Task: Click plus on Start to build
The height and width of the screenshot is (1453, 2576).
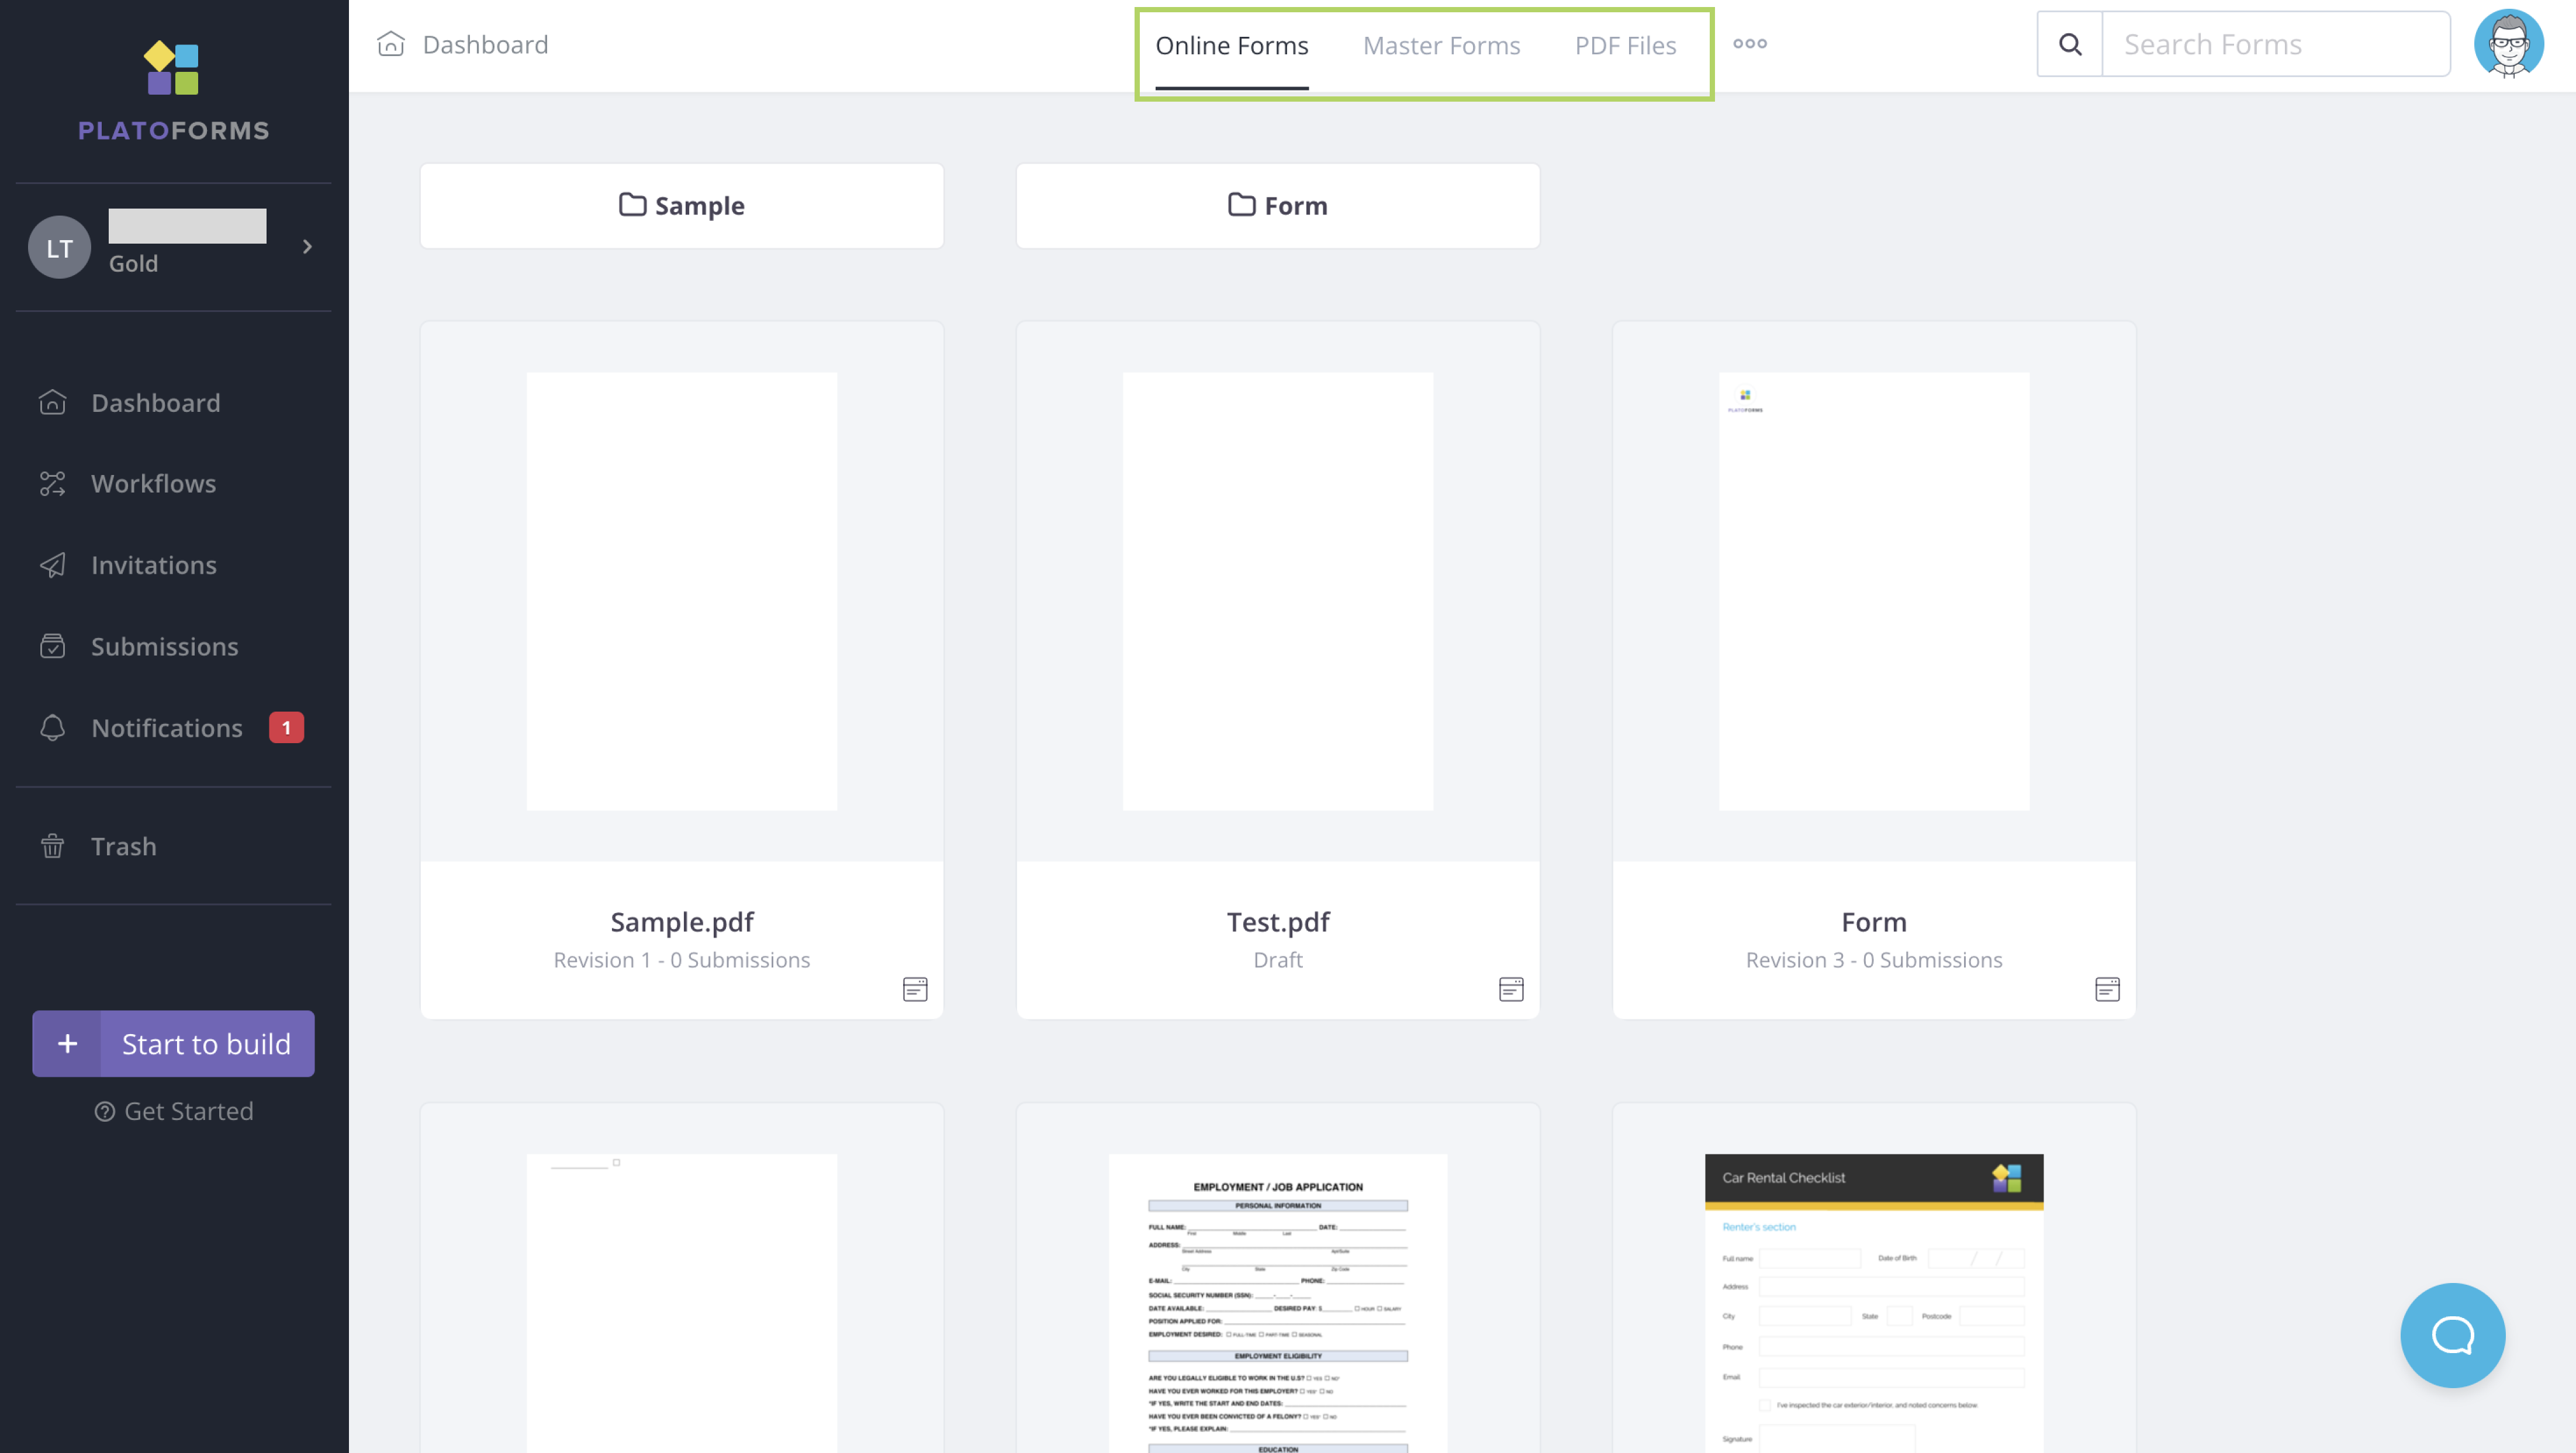Action: pos(67,1043)
